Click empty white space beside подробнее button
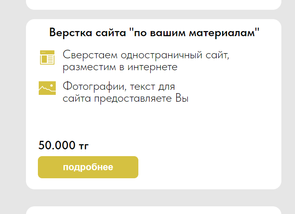This screenshot has height=214, width=295. coord(207,167)
